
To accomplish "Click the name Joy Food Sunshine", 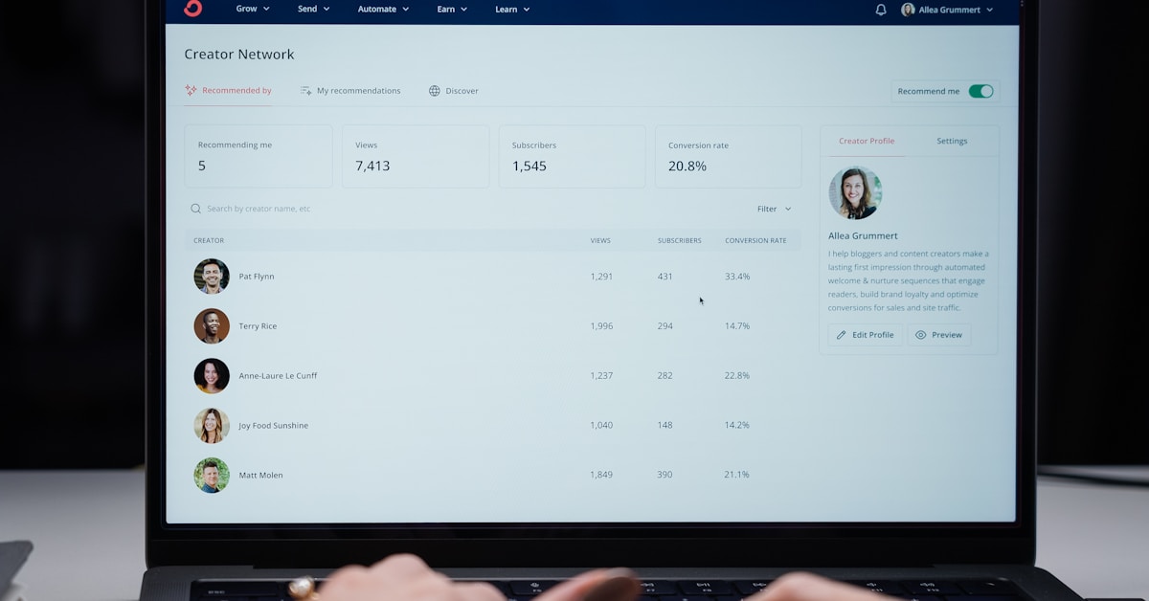I will 274,426.
